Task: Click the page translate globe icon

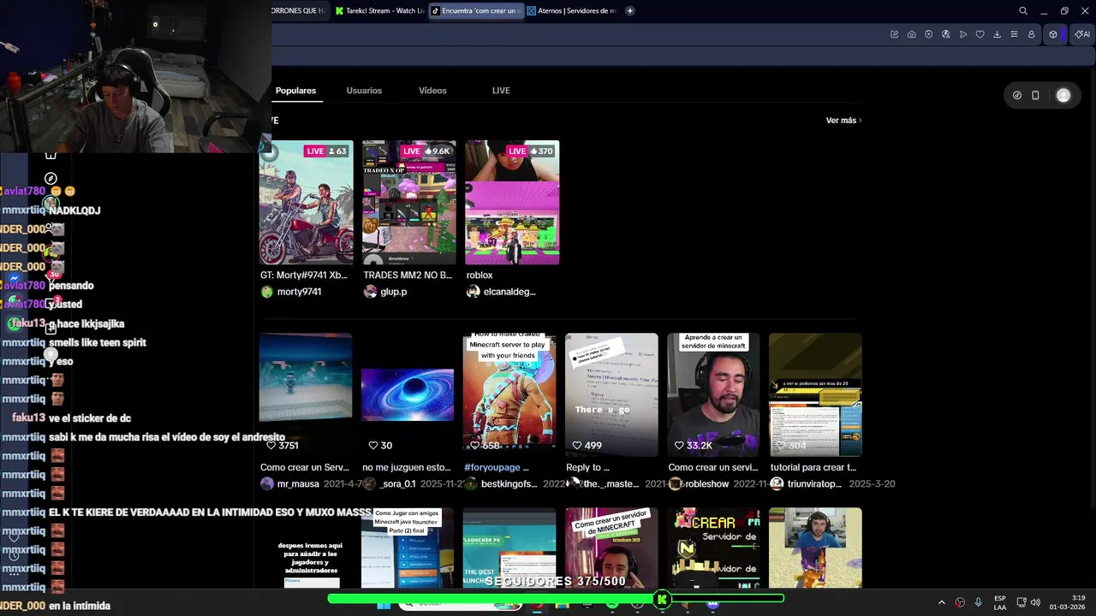Action: tap(946, 34)
